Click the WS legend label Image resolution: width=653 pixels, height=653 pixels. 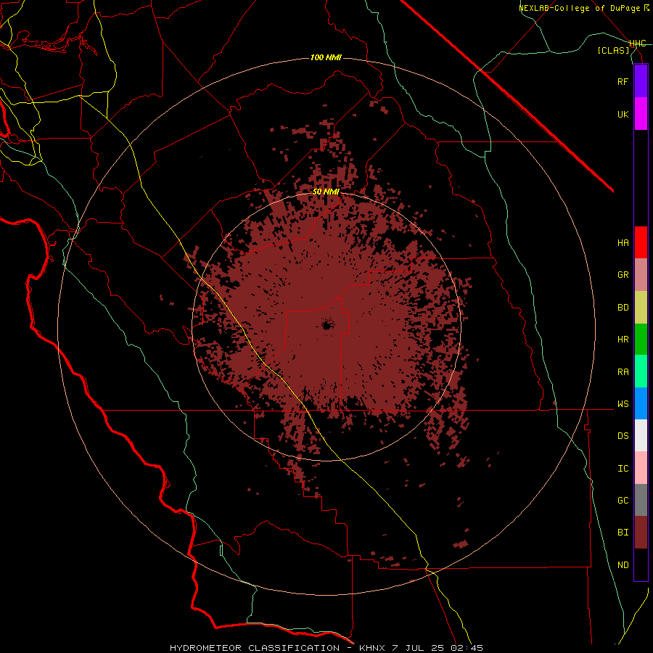(623, 403)
